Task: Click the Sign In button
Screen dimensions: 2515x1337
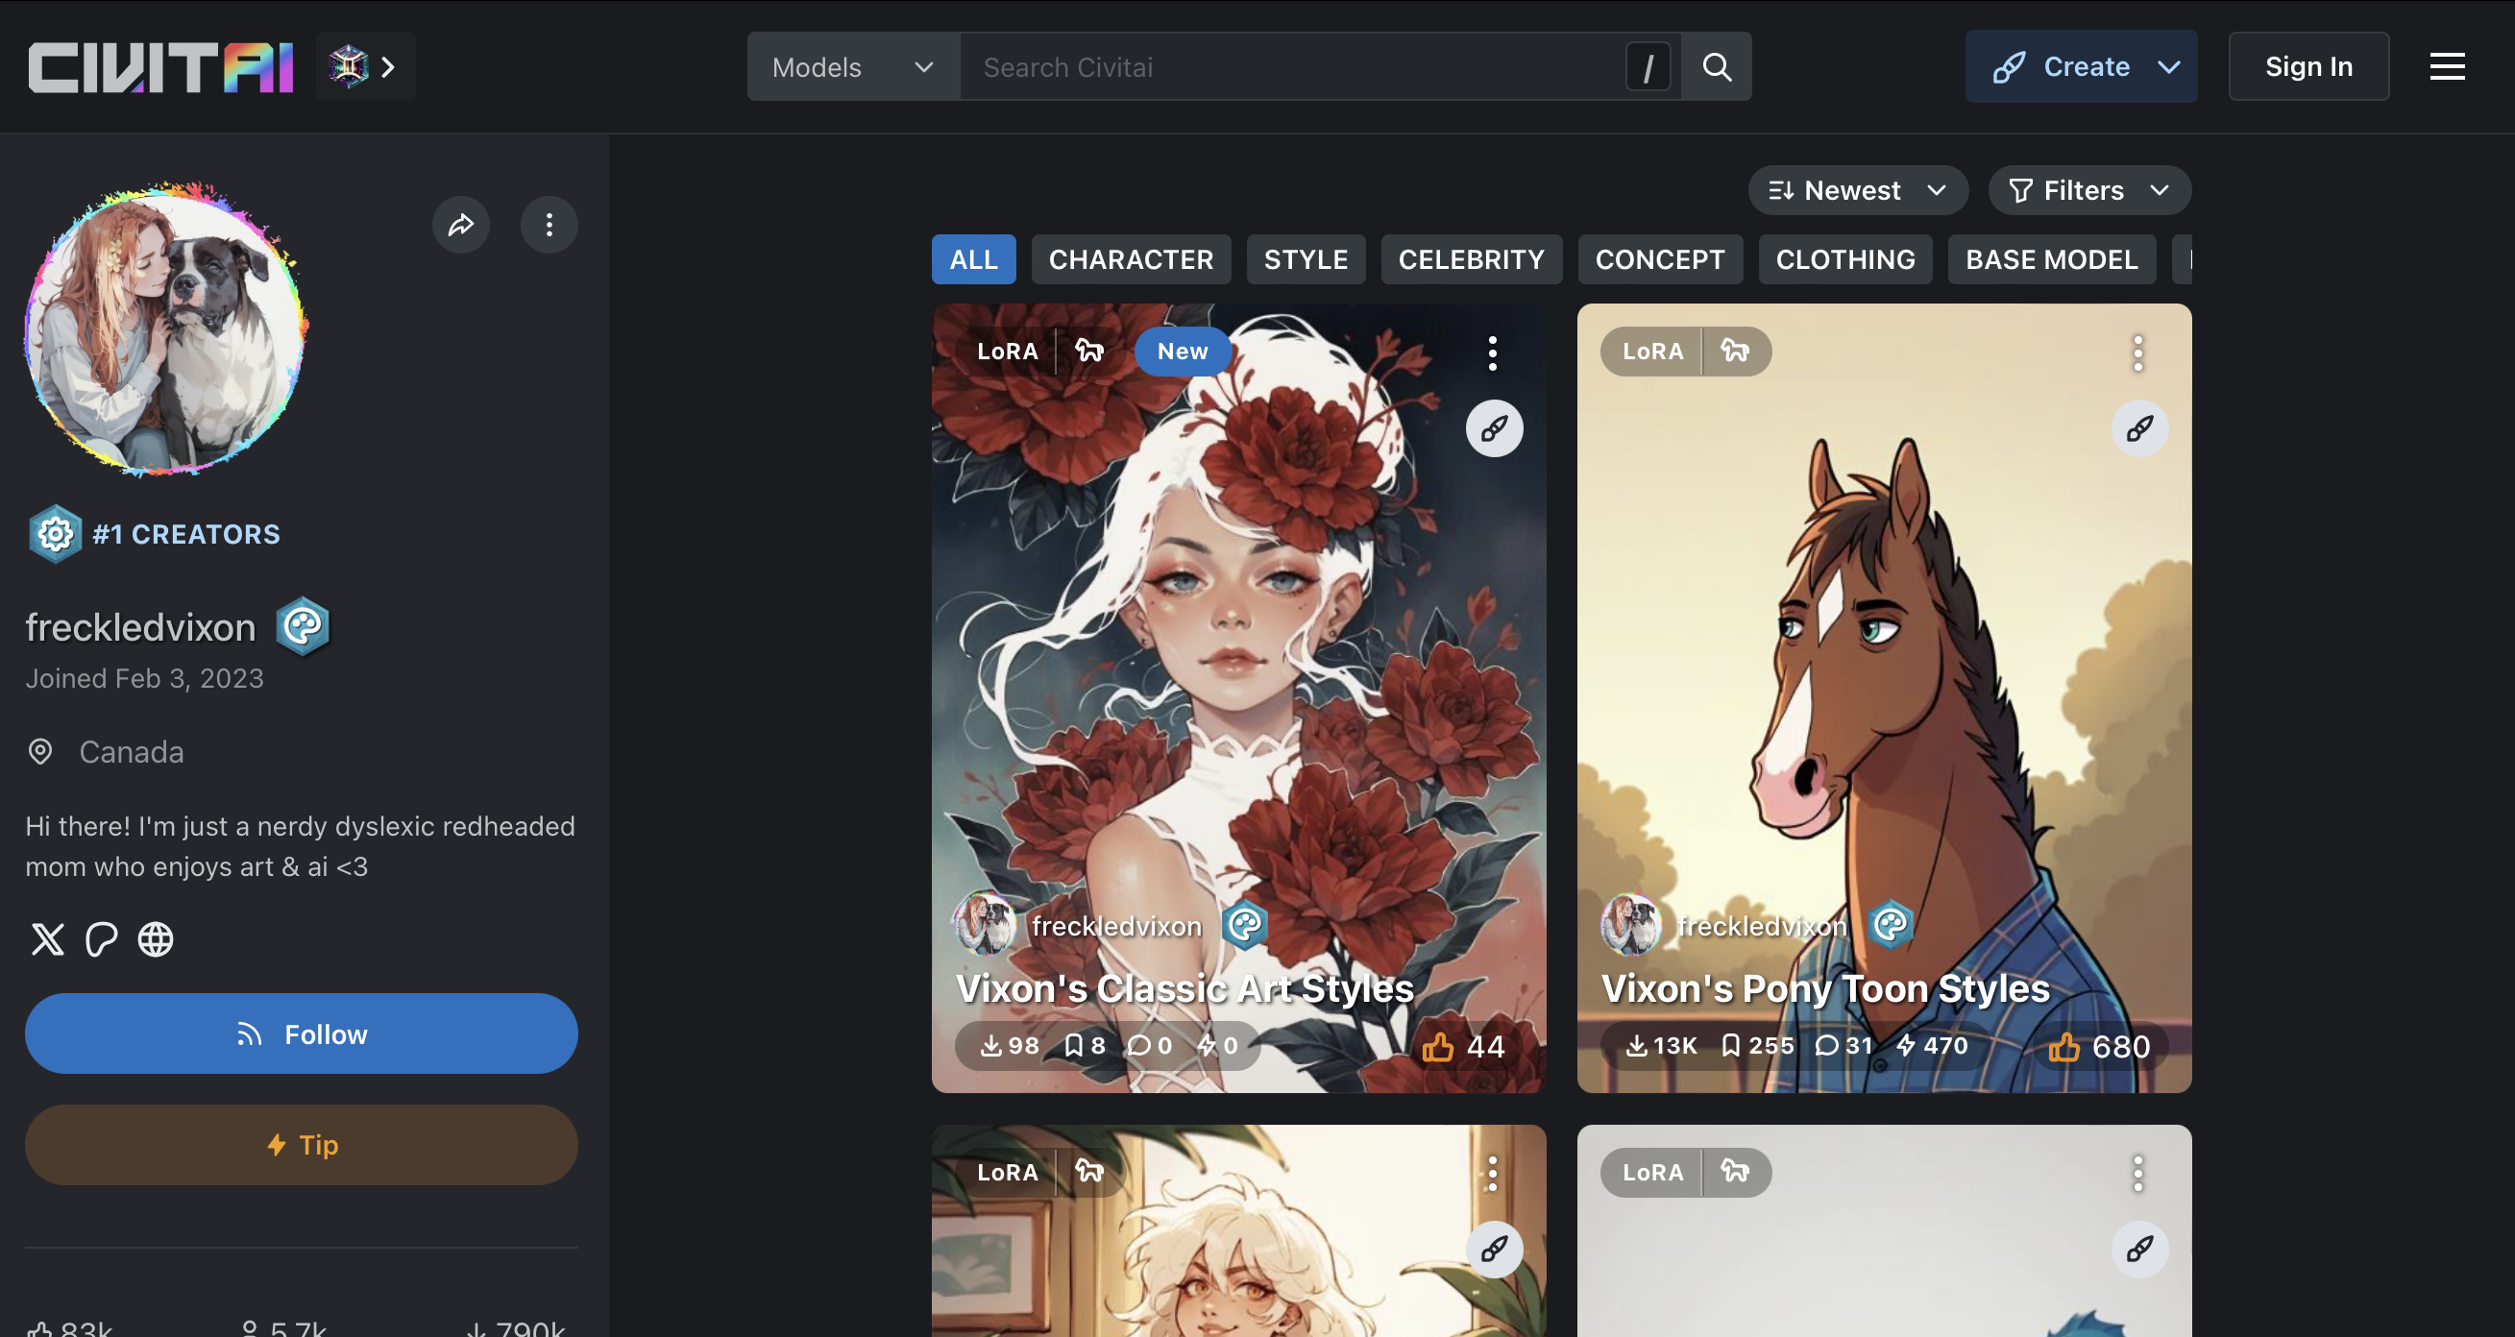Action: 2308,67
